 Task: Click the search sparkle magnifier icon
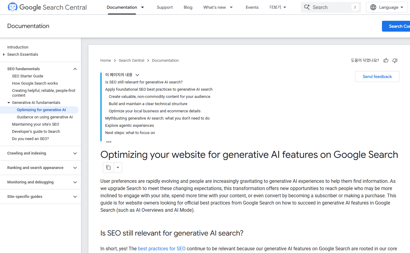point(307,7)
